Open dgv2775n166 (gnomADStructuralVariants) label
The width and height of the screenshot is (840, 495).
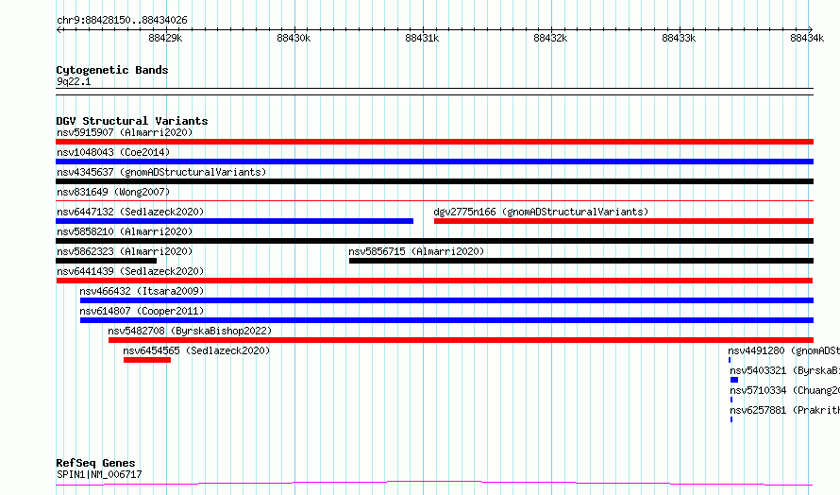(541, 212)
